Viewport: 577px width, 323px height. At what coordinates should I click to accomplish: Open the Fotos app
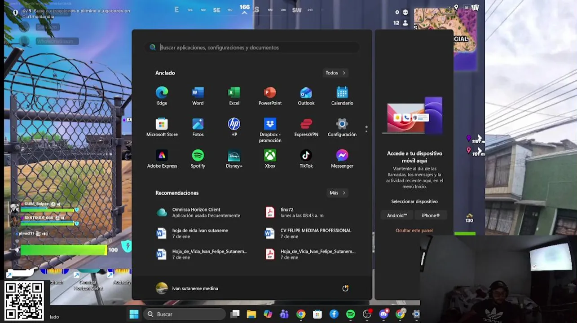pos(198,127)
